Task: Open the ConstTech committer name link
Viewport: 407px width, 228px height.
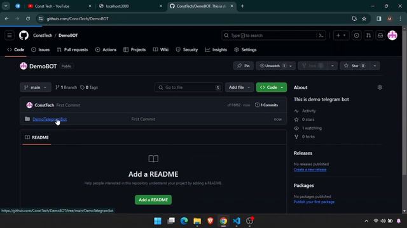Action: tap(45, 105)
